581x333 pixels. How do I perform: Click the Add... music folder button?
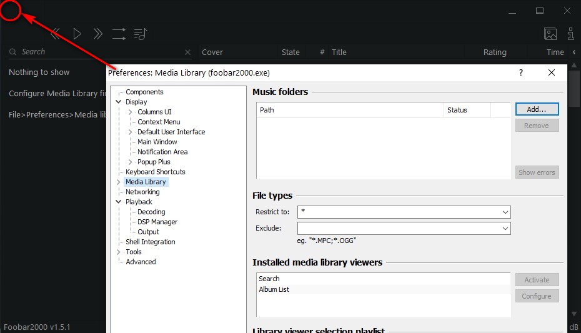coord(537,109)
